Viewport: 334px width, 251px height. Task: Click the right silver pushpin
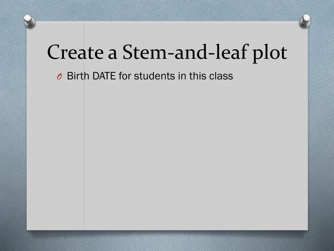[x=305, y=21]
